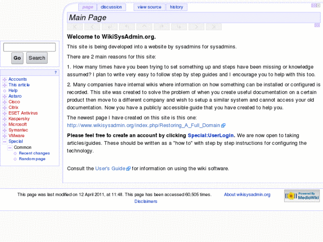Open the Kaspersky sidebar link
Screen dimensions: 323x242
[19, 119]
